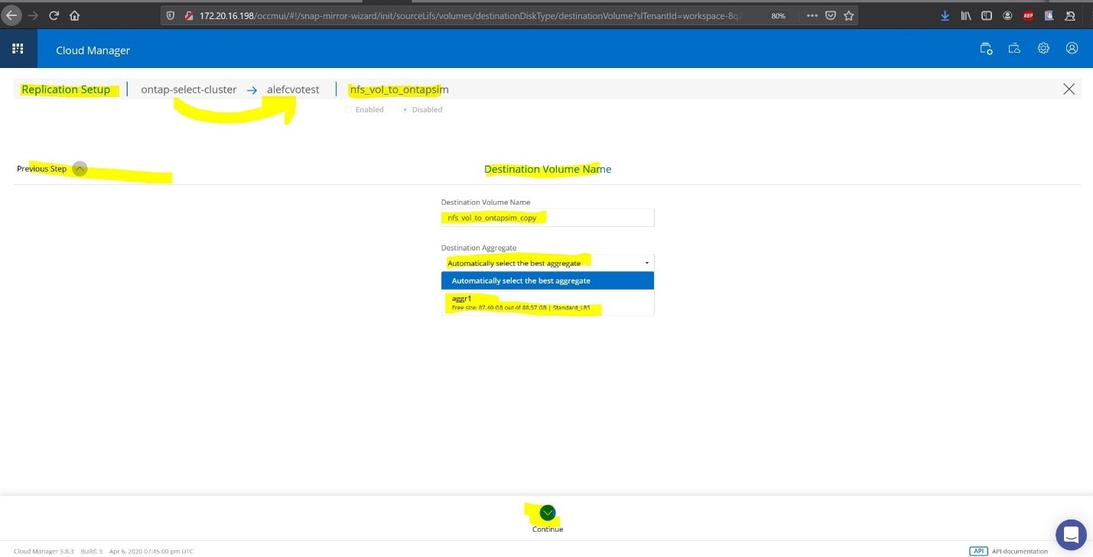Click the nfs_vol_to_ontapsim volume label
The width and height of the screenshot is (1093, 557).
click(399, 89)
